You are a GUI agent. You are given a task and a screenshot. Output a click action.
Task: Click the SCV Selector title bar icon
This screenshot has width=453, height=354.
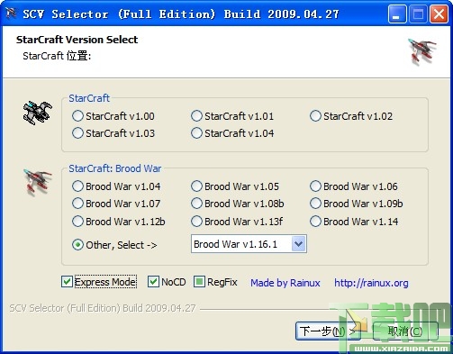(x=11, y=14)
